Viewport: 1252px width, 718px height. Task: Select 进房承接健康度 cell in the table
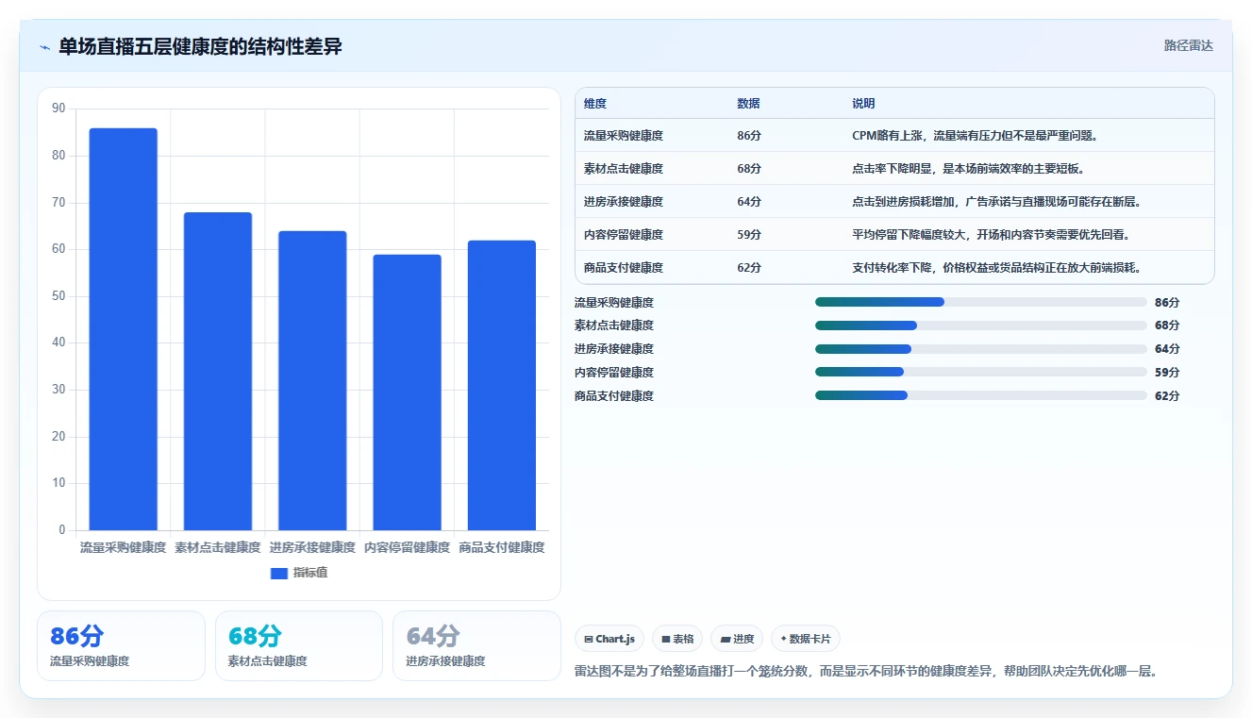pos(624,202)
